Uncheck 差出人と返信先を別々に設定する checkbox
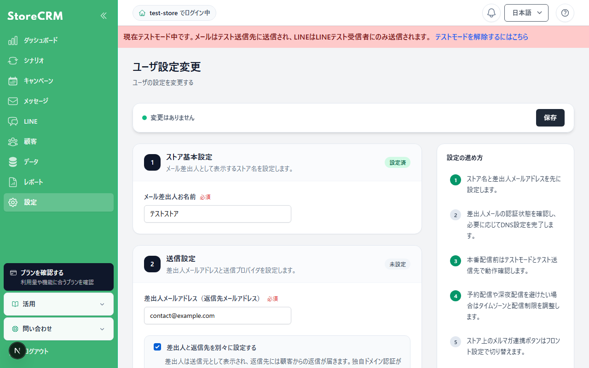The height and width of the screenshot is (368, 589). [157, 347]
